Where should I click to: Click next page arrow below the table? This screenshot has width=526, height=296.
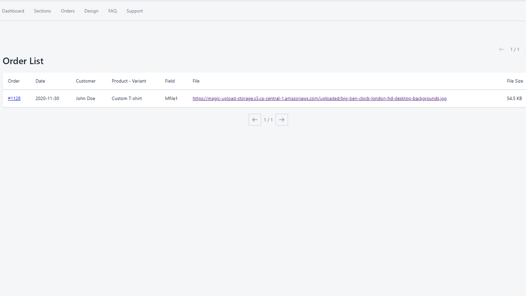(281, 120)
